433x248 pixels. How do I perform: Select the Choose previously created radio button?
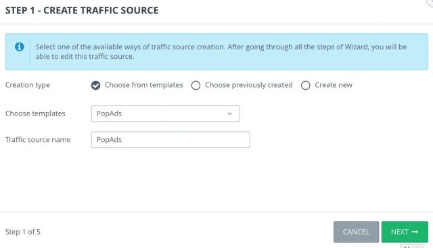tap(196, 85)
